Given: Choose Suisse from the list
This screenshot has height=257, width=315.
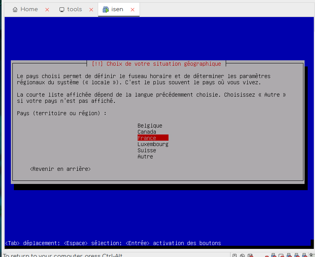Looking at the screenshot, I should coord(146,150).
